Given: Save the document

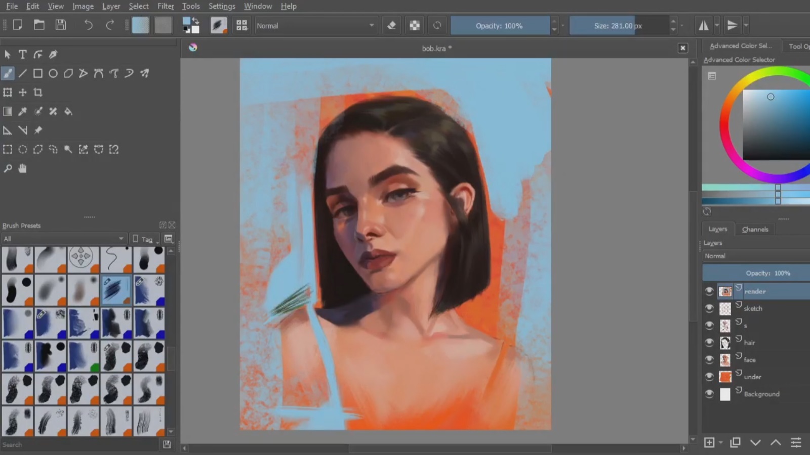Looking at the screenshot, I should pos(61,25).
